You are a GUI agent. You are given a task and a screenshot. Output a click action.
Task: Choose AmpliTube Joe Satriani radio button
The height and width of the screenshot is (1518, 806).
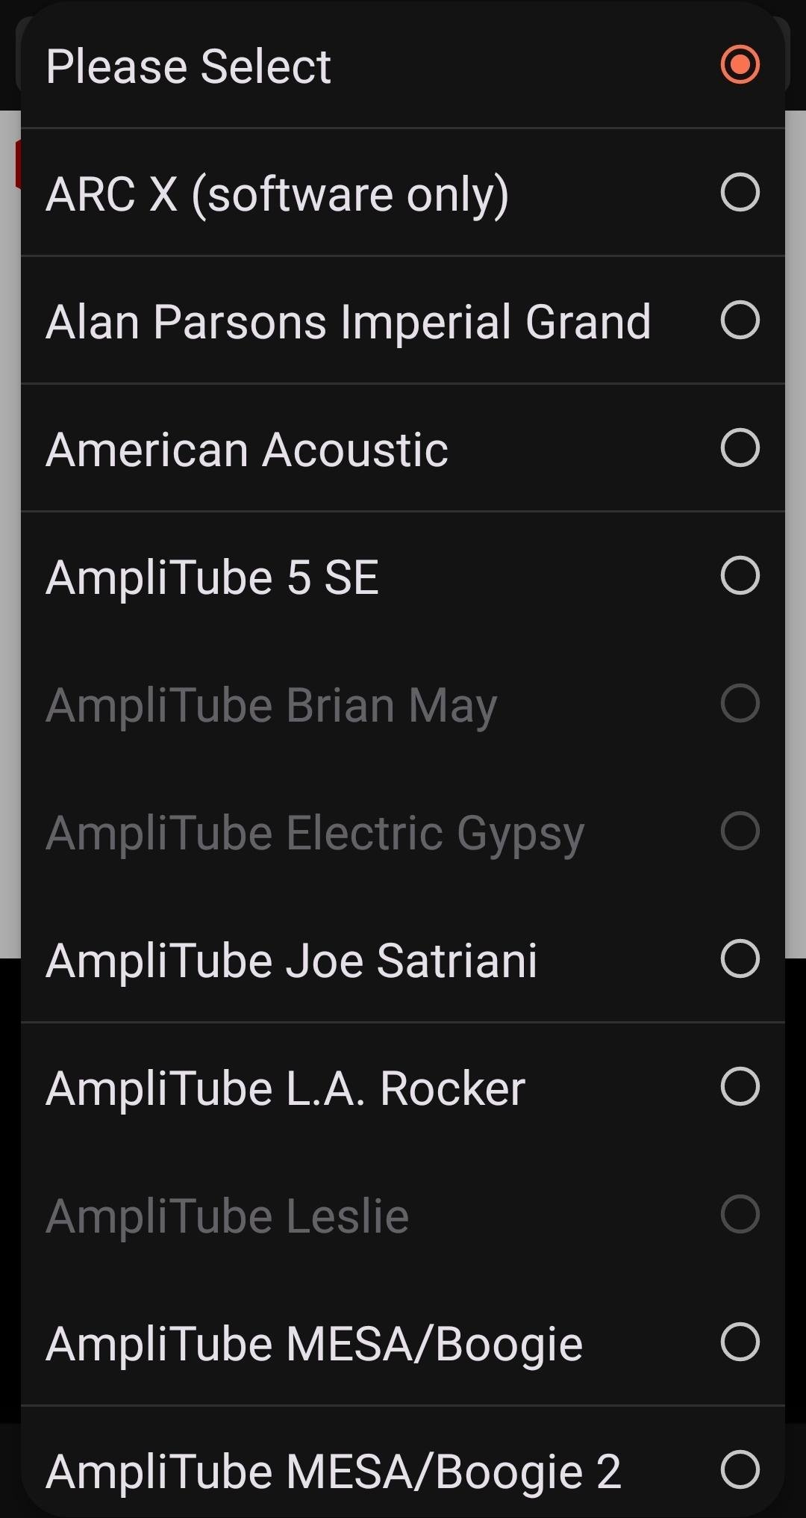740,959
